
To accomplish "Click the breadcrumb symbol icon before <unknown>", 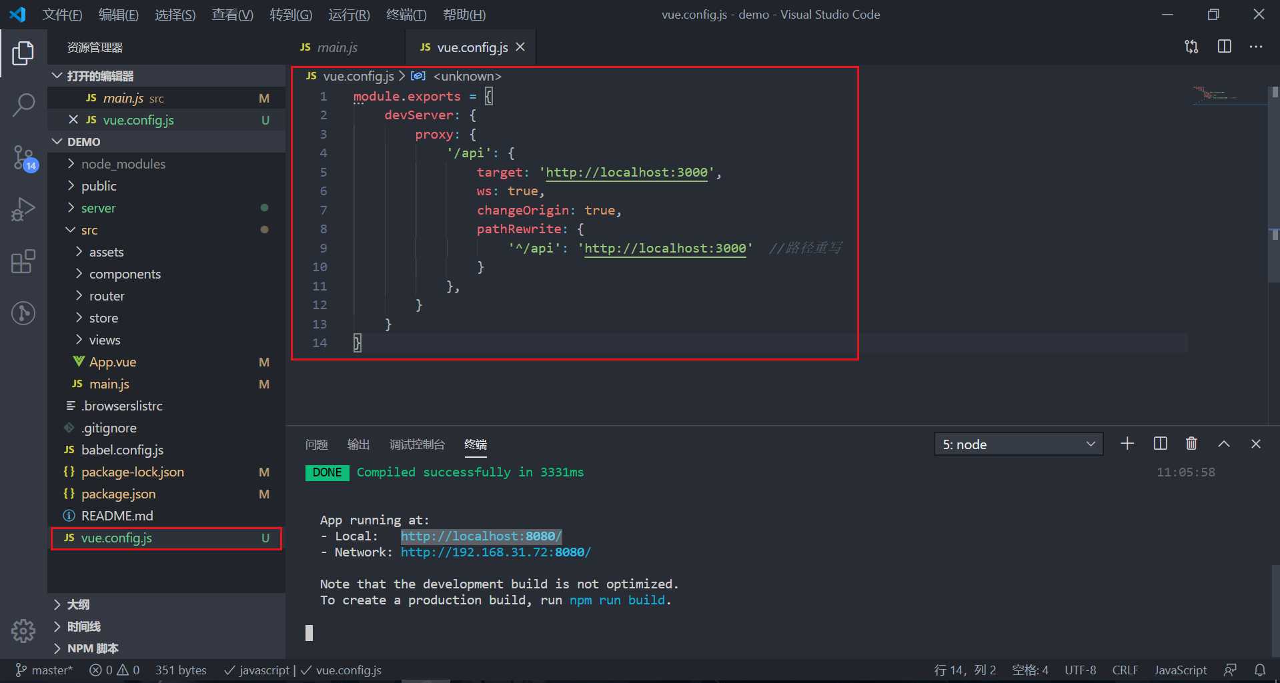I will point(418,76).
